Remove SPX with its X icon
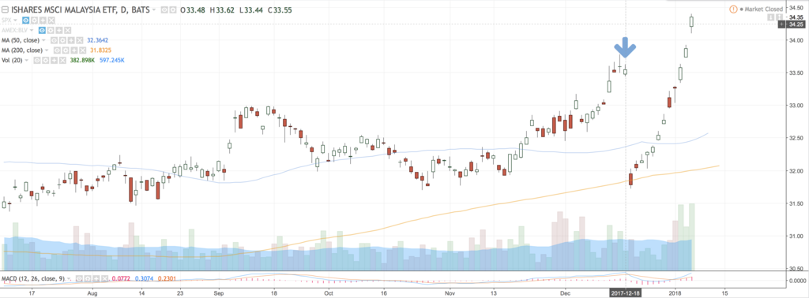The height and width of the screenshot is (298, 809). click(x=51, y=20)
